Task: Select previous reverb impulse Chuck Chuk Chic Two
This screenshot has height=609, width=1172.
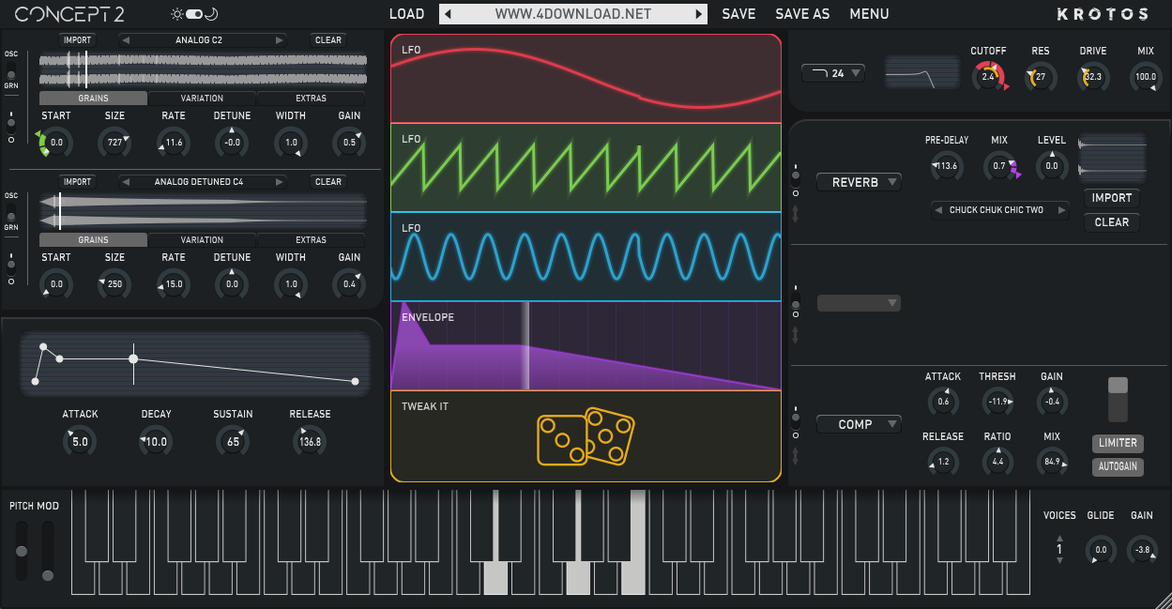Action: pos(938,210)
